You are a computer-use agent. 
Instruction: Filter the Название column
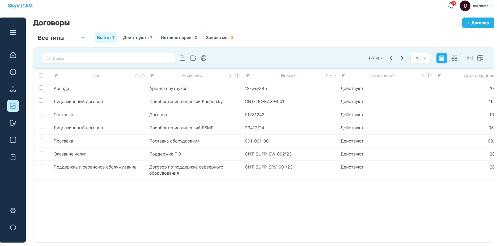point(231,75)
